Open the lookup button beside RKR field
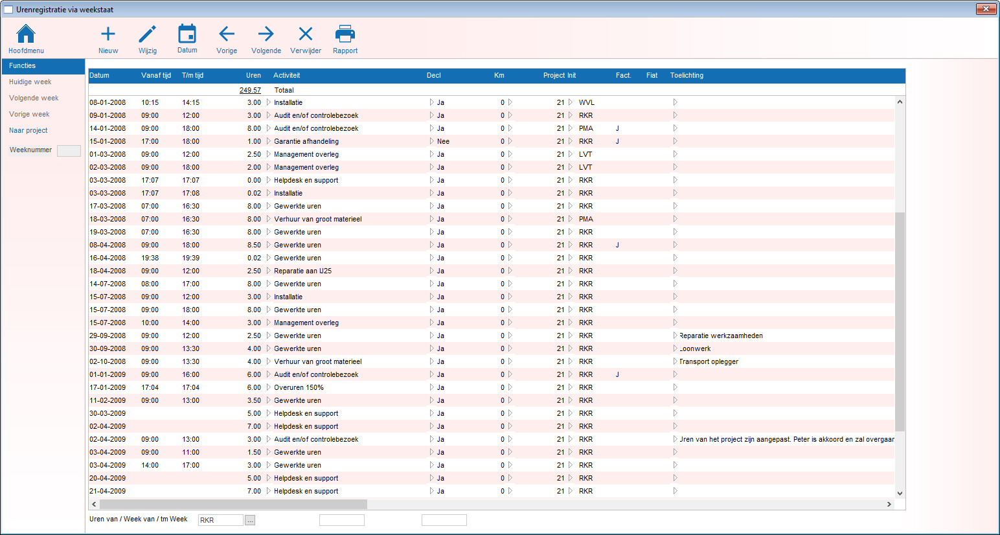 click(251, 520)
